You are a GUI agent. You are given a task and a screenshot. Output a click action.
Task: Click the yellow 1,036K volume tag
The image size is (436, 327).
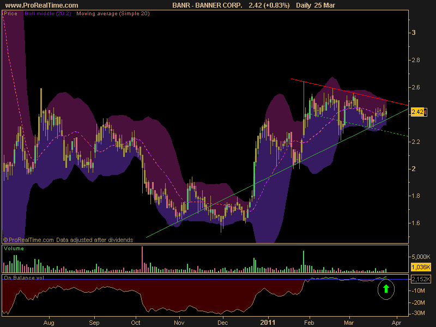tap(421, 267)
